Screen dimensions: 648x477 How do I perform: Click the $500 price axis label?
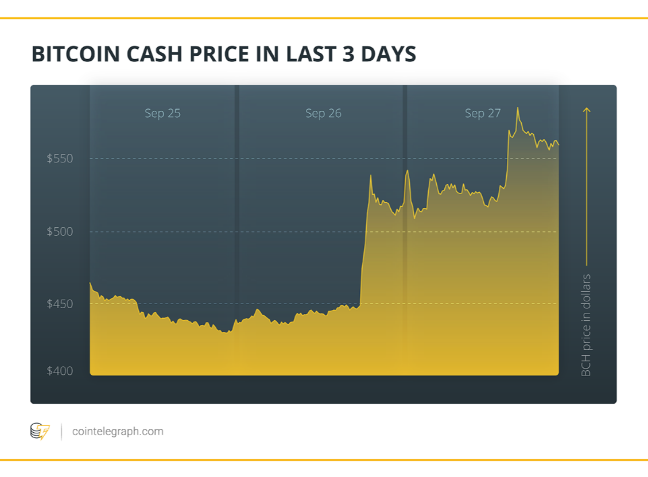coord(60,231)
